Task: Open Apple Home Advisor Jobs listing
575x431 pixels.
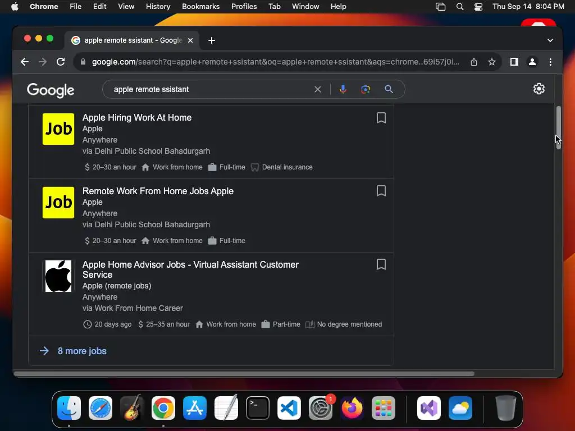Action: (190, 269)
